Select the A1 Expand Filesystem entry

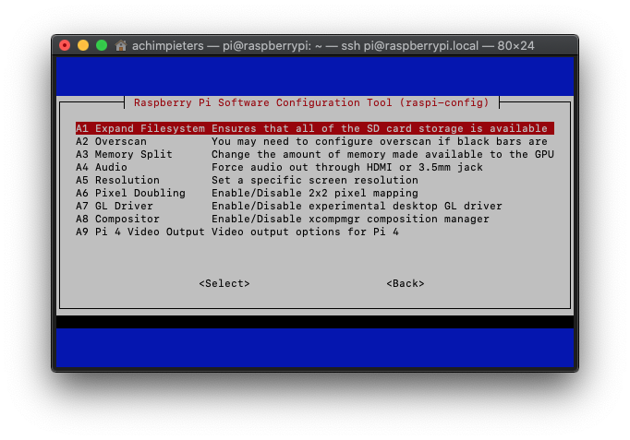pos(315,128)
